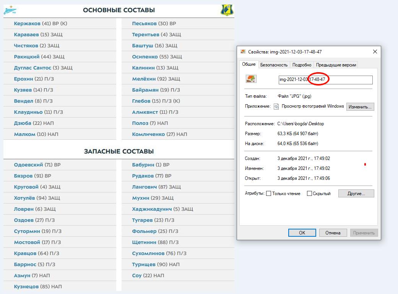The width and height of the screenshot is (398, 294).
Task: Open substitute link Кузнецов
Action: [26, 287]
